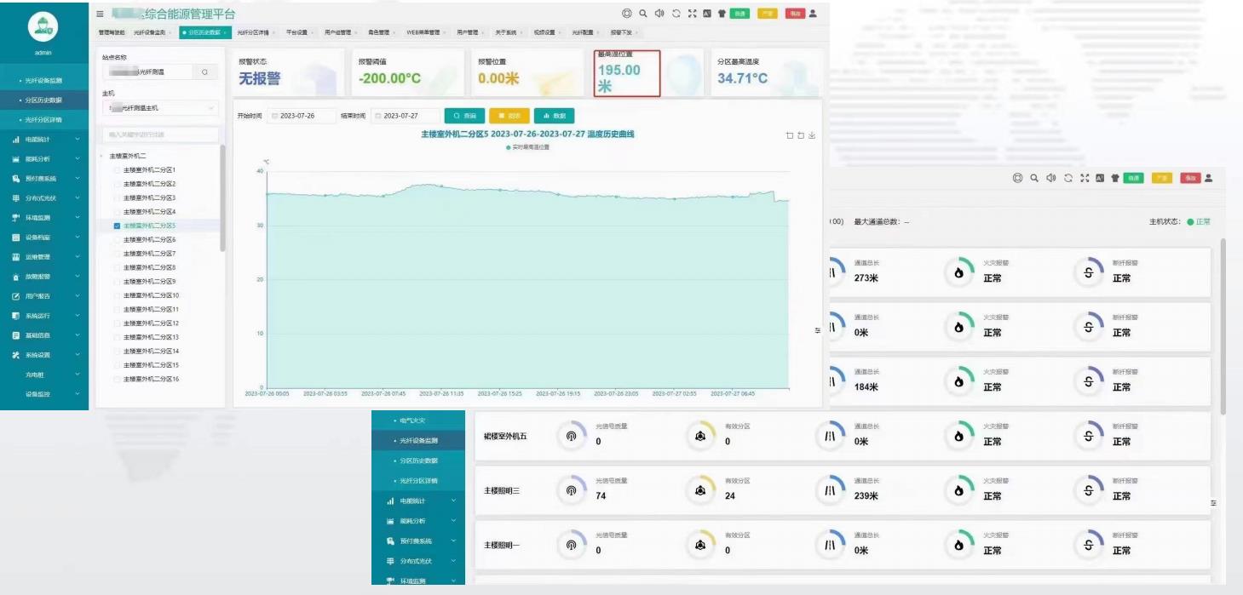Click the fullscreen expand icon in header
Screen dimensions: 1243x595
(692, 14)
